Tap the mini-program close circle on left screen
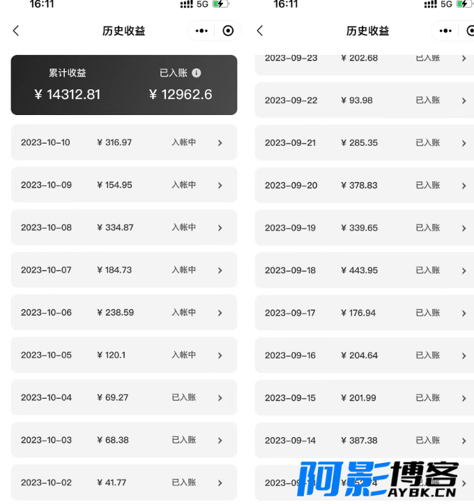The image size is (474, 504). coord(228,31)
